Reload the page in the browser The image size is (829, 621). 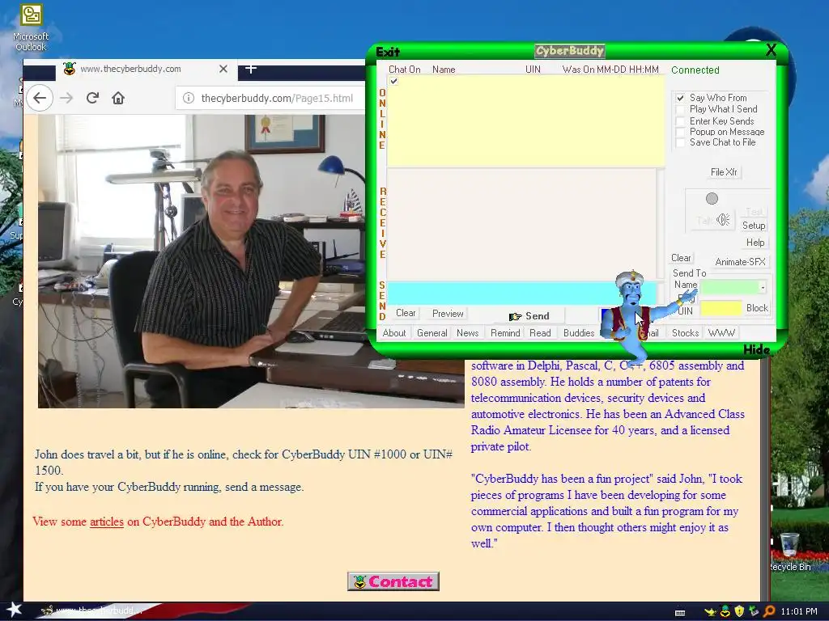(x=92, y=98)
